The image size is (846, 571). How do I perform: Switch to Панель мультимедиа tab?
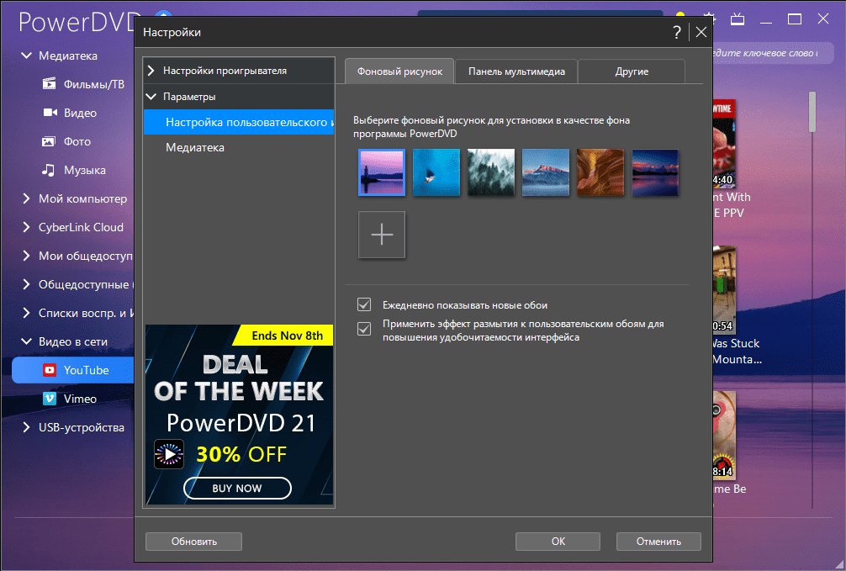(516, 71)
